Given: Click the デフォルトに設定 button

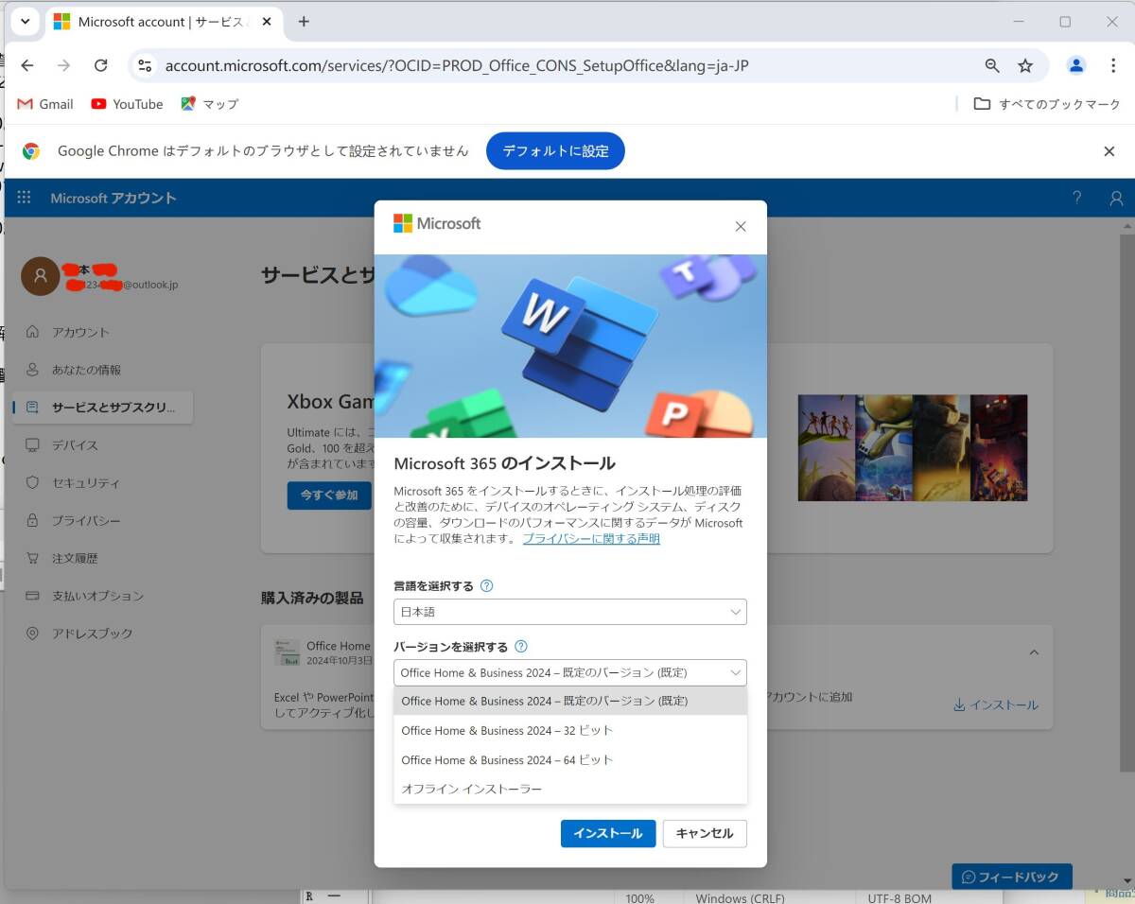Looking at the screenshot, I should pos(555,151).
